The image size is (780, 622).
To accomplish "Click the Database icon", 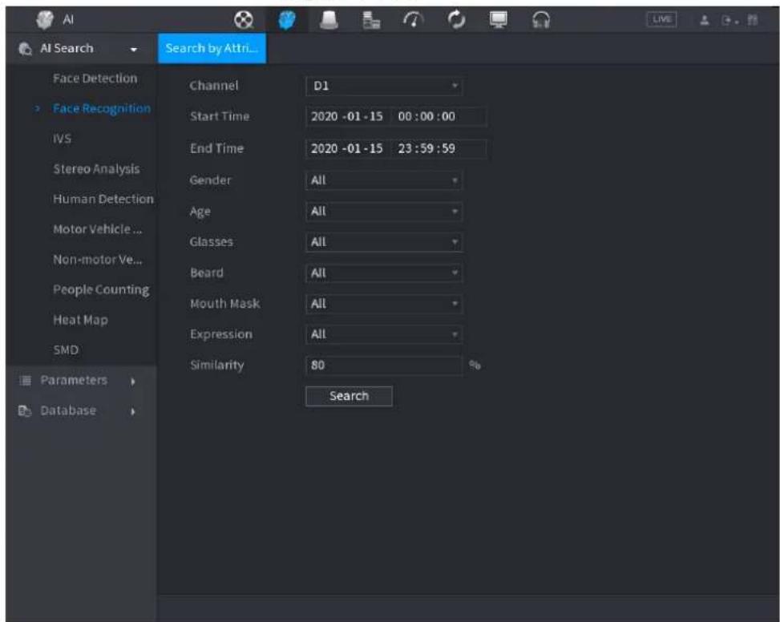I will (25, 411).
